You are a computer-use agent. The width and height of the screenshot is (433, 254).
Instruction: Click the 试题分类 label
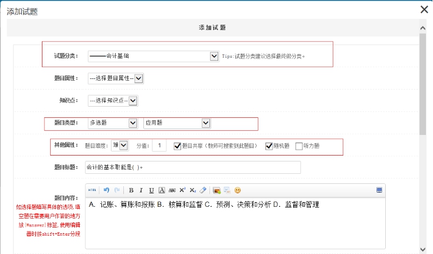click(66, 56)
